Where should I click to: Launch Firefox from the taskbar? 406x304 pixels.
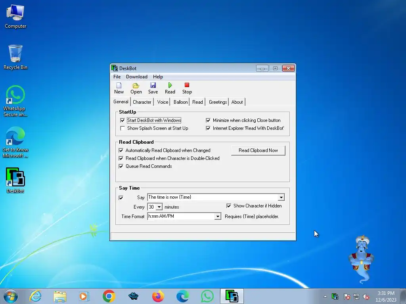coord(158,296)
